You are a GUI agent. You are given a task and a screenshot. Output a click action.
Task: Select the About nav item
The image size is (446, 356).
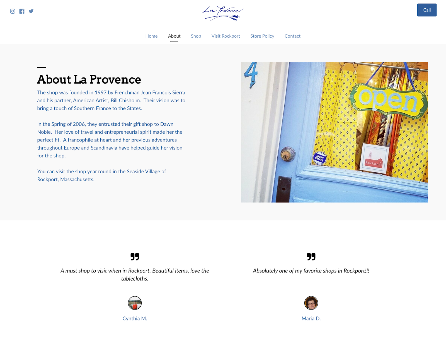[x=174, y=36]
